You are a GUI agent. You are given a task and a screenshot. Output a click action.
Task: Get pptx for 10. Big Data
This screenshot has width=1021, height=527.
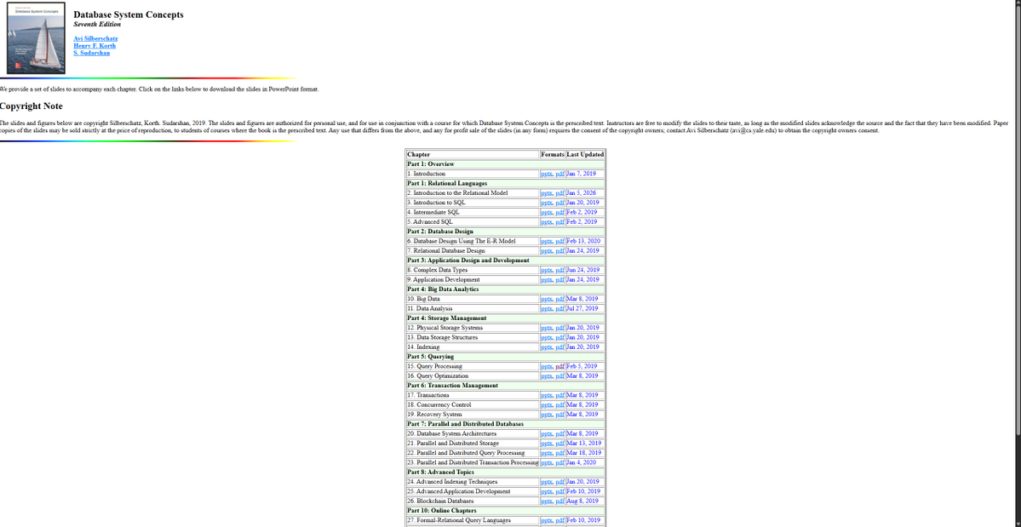pyautogui.click(x=547, y=299)
